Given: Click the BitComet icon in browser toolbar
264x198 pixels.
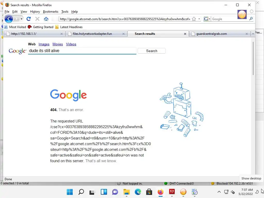Looking at the screenshot, I should (242, 14).
